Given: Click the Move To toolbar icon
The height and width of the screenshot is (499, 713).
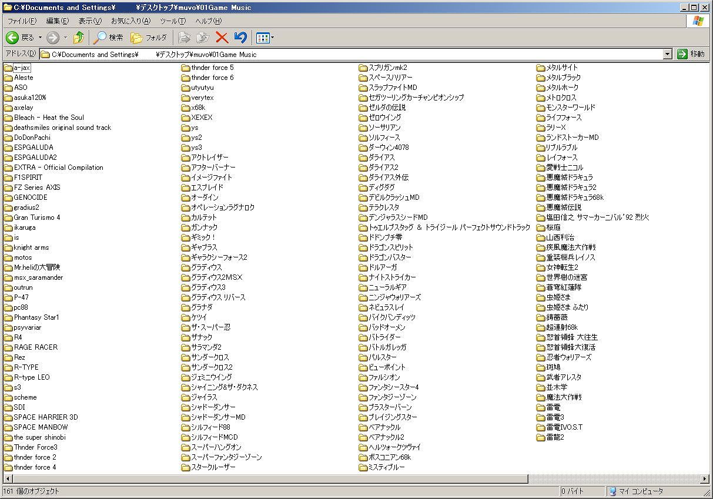Looking at the screenshot, I should tap(184, 38).
